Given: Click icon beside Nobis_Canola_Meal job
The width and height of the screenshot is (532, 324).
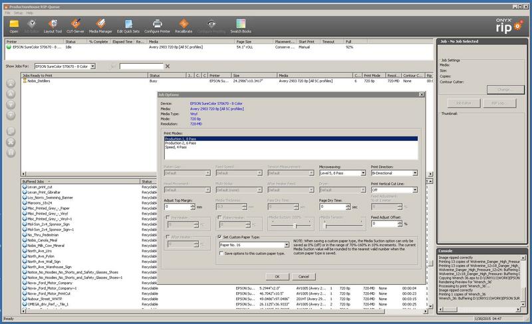Looking at the screenshot, I should (x=25, y=240).
